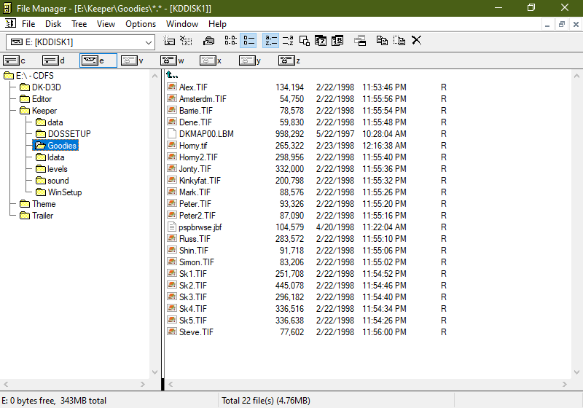Click the tree pane scroll-right arrow
Viewport: 583px width, 408px height.
(143, 384)
